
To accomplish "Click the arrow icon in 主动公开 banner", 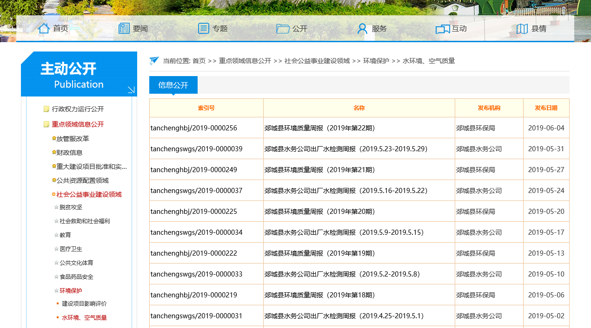I will pos(131,90).
